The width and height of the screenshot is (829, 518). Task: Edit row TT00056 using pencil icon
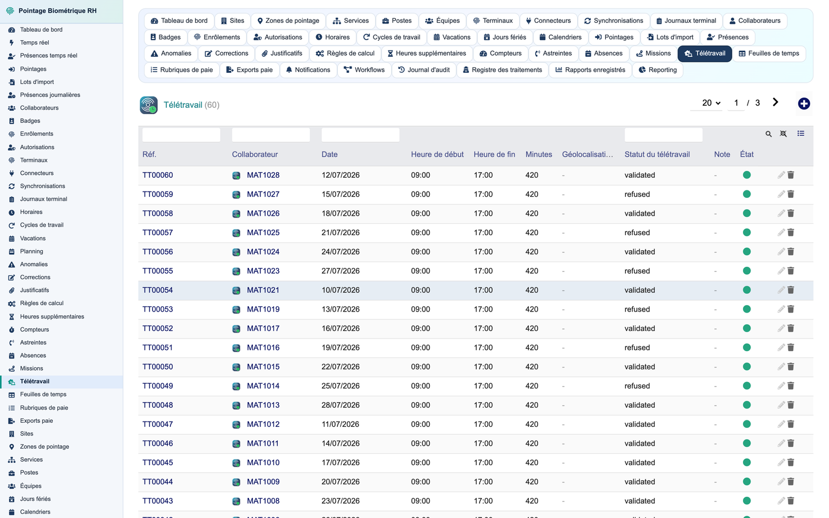(781, 252)
